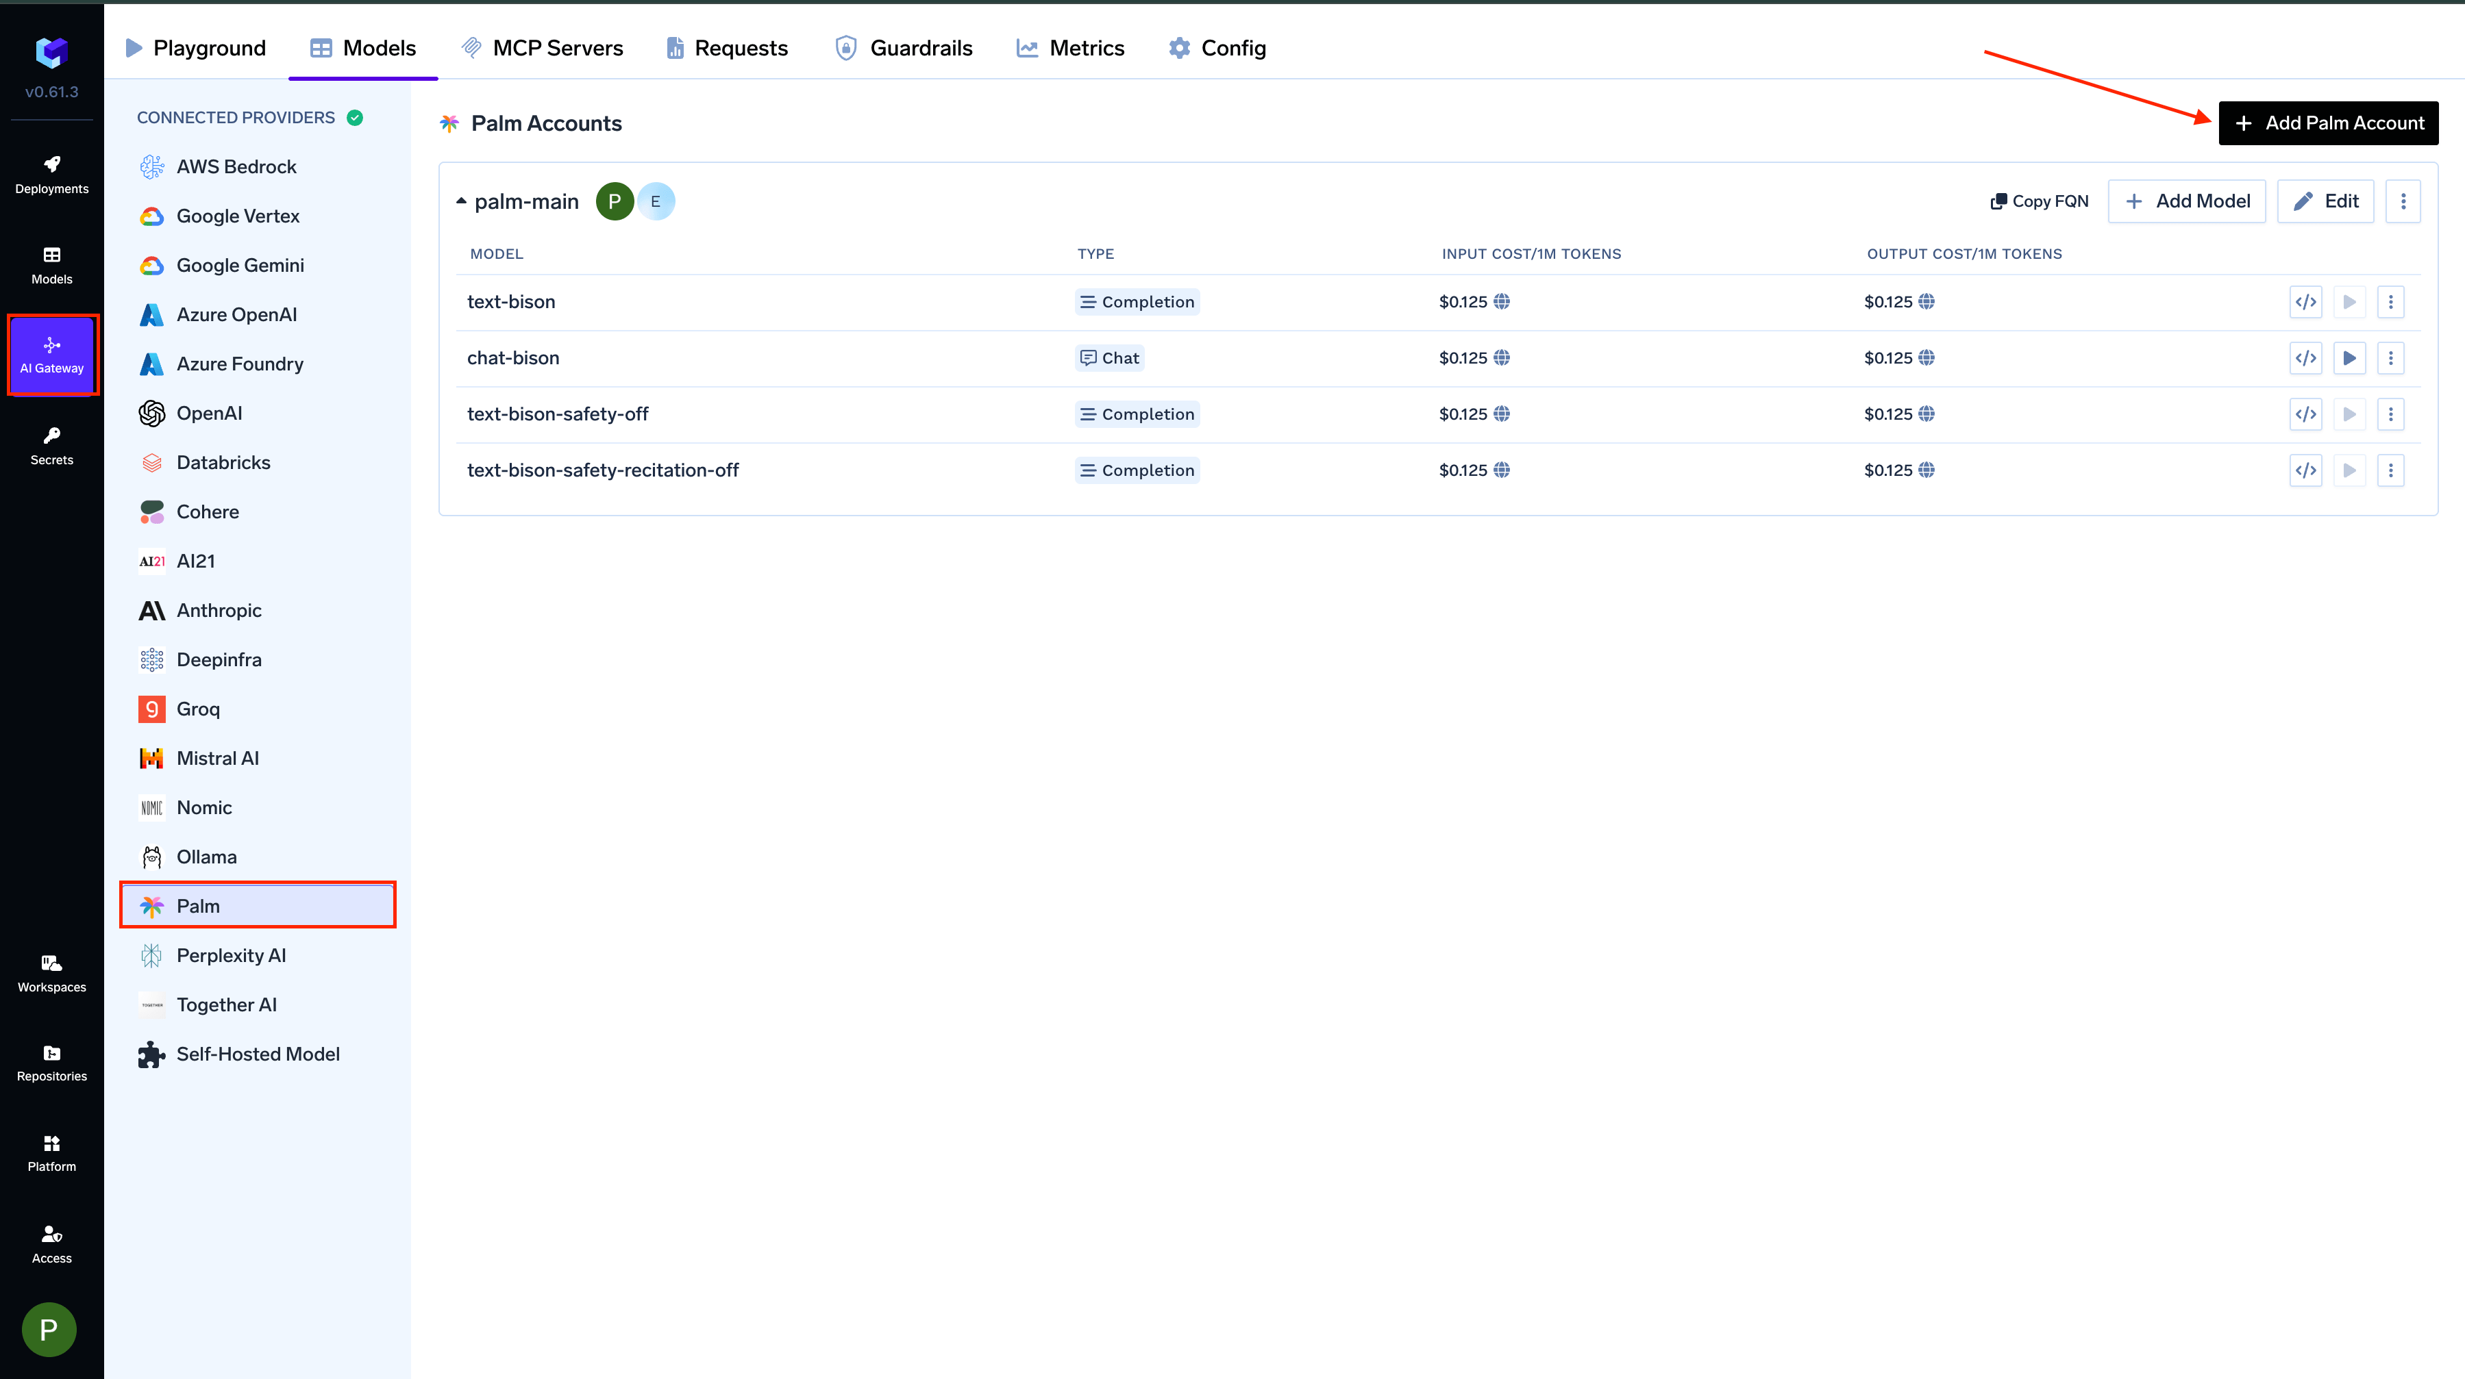Switch to the Config tab

pos(1217,48)
